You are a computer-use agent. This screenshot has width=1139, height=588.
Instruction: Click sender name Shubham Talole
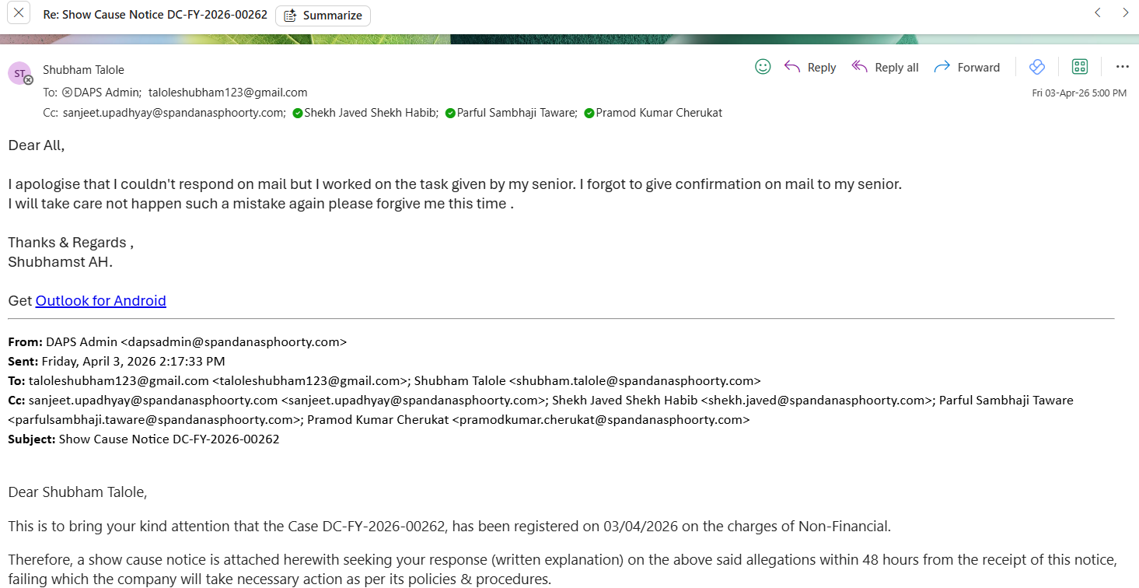[83, 70]
